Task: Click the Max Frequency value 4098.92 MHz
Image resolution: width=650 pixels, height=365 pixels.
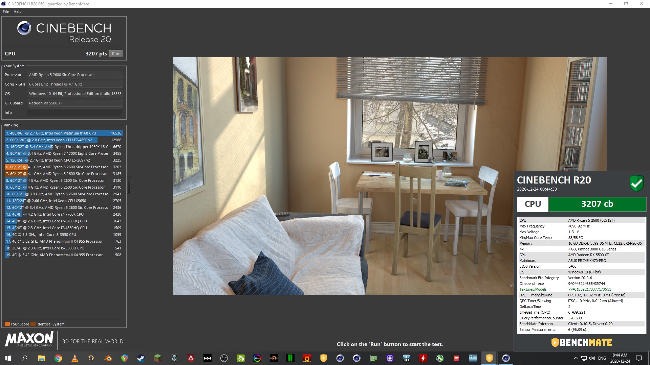Action: pos(579,226)
